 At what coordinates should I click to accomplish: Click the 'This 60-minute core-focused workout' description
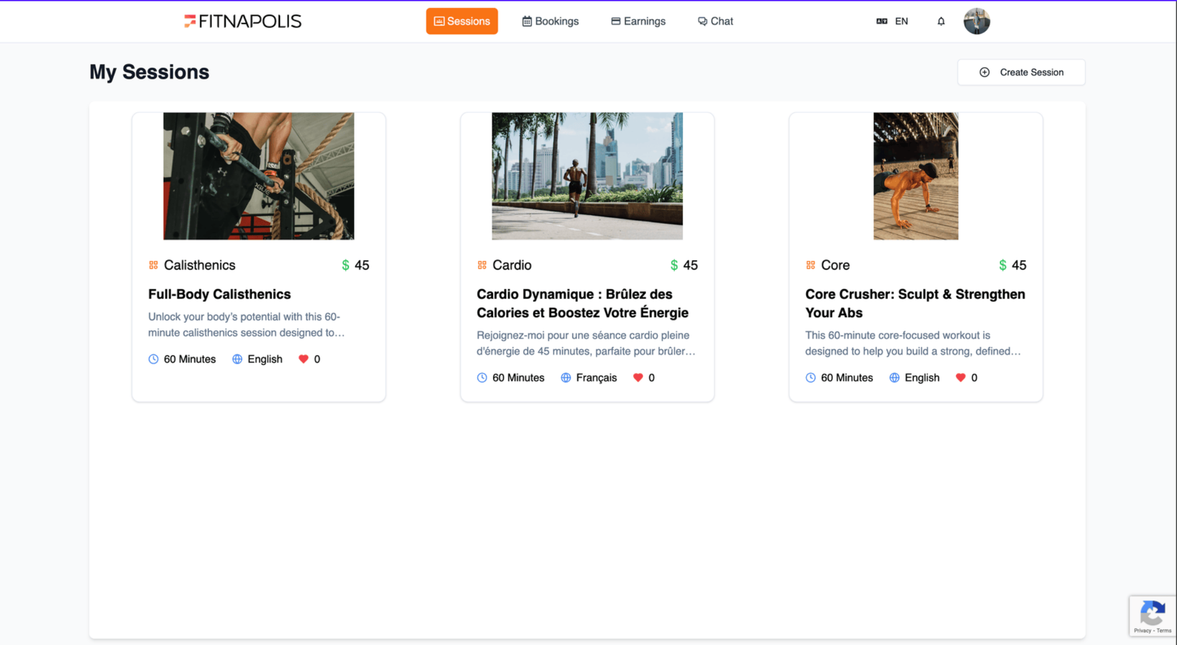tap(913, 343)
